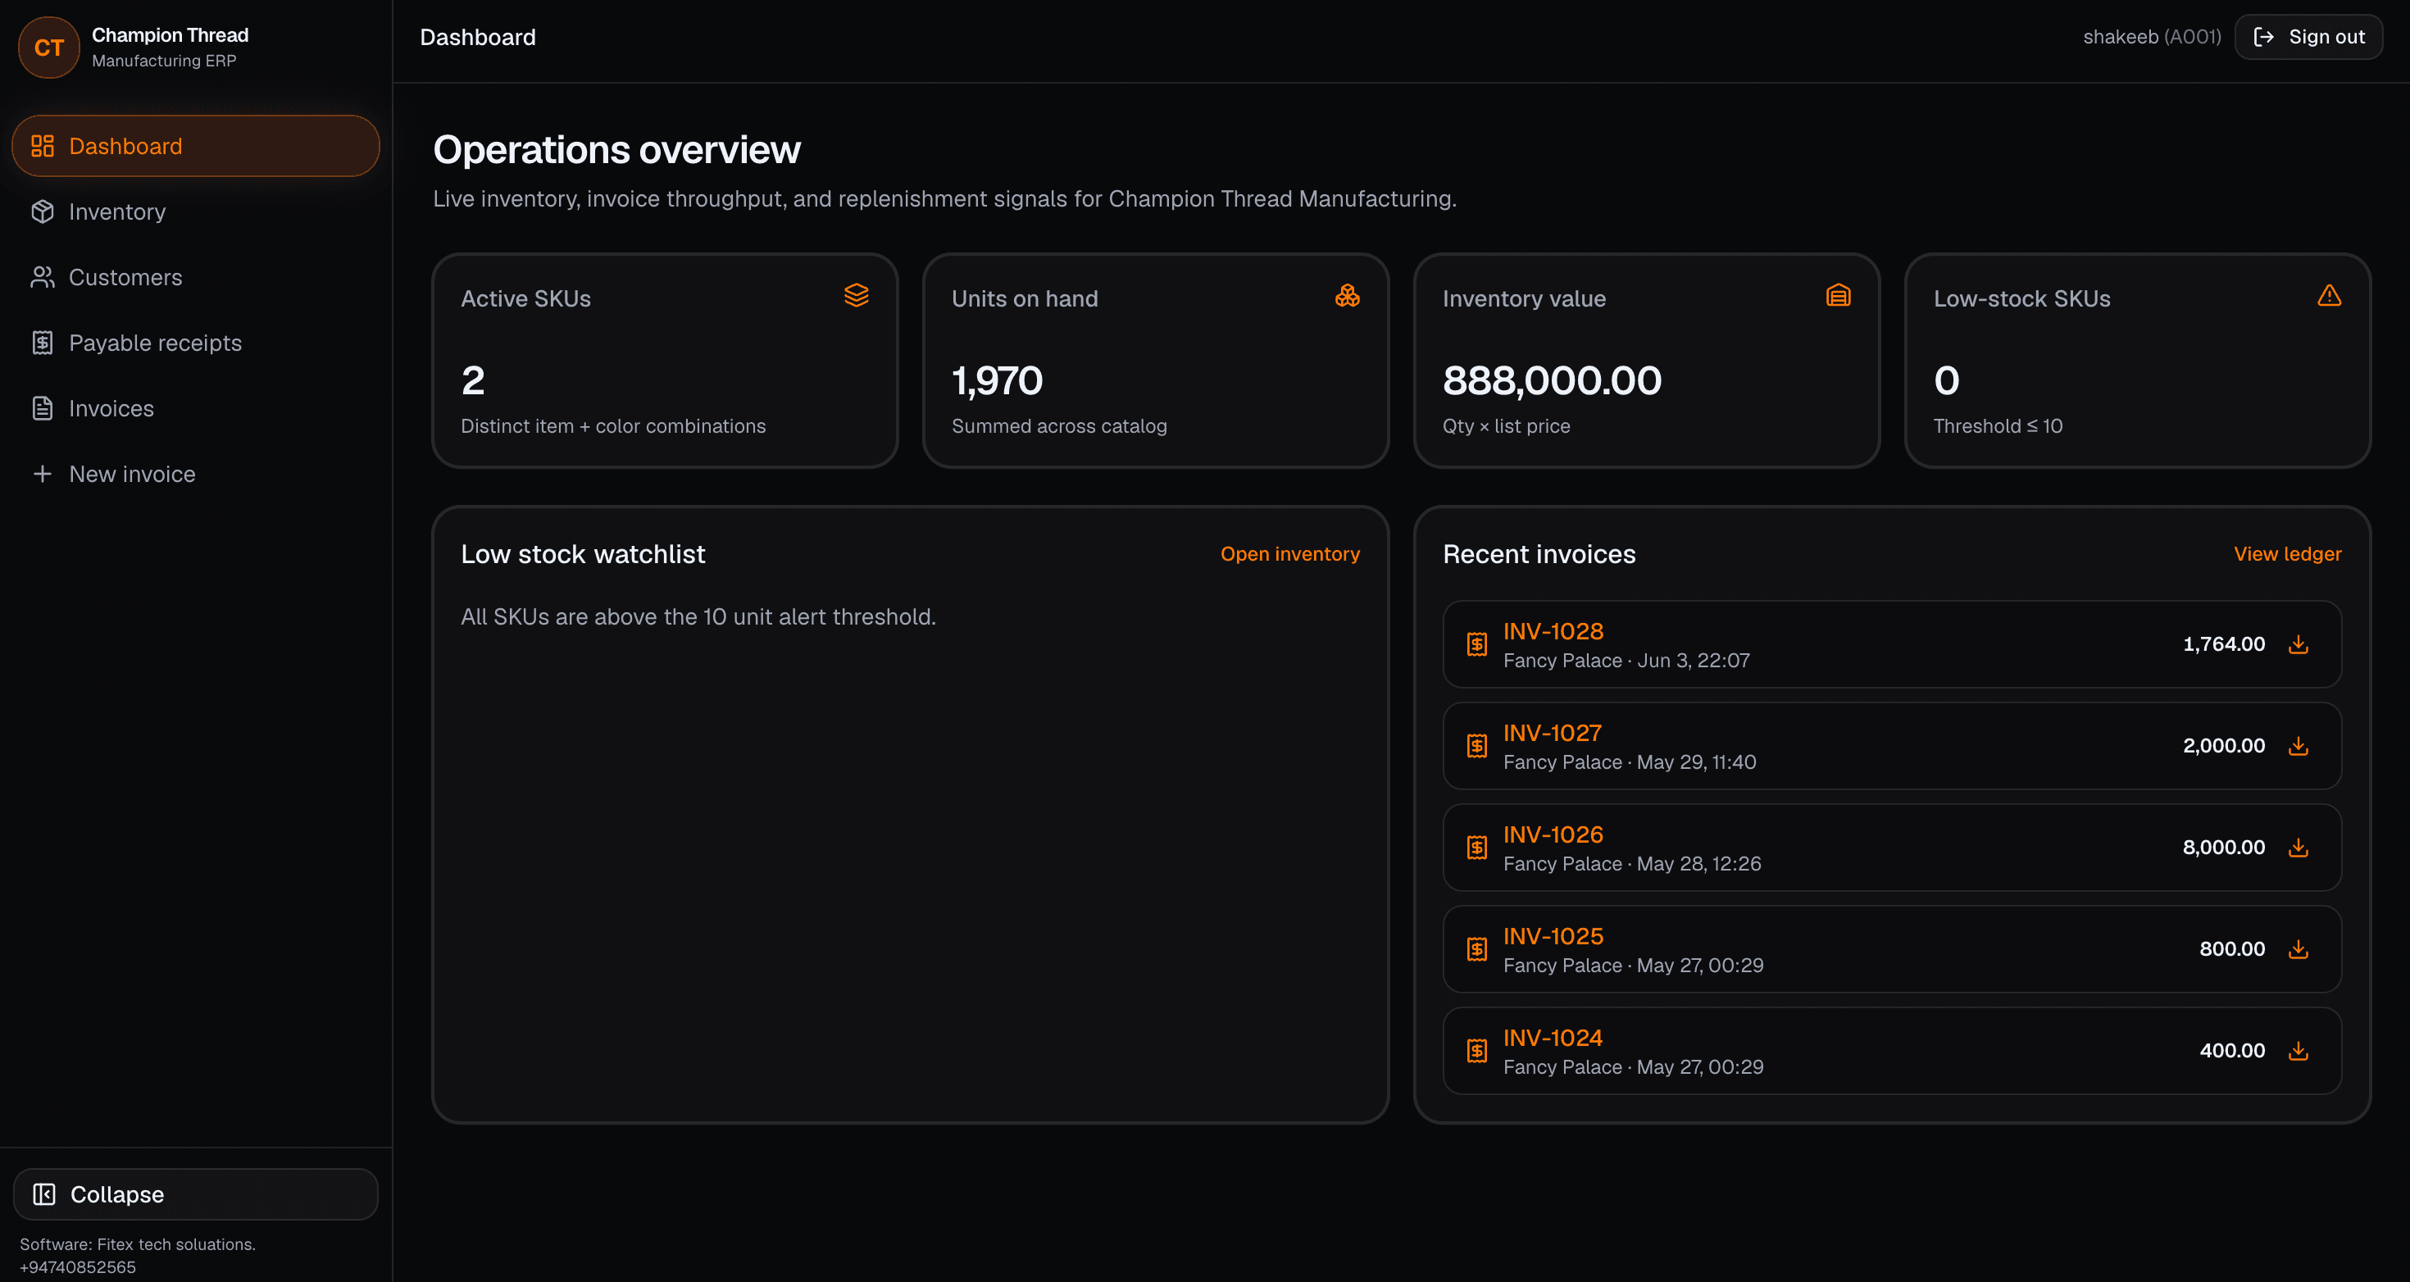Click the boxes icon on Units on hand card
The height and width of the screenshot is (1282, 2410).
(1347, 296)
